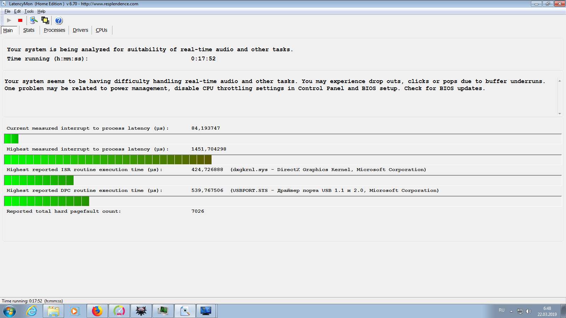Click the USBPORT.SYS driver description
The width and height of the screenshot is (566, 318).
click(x=335, y=190)
